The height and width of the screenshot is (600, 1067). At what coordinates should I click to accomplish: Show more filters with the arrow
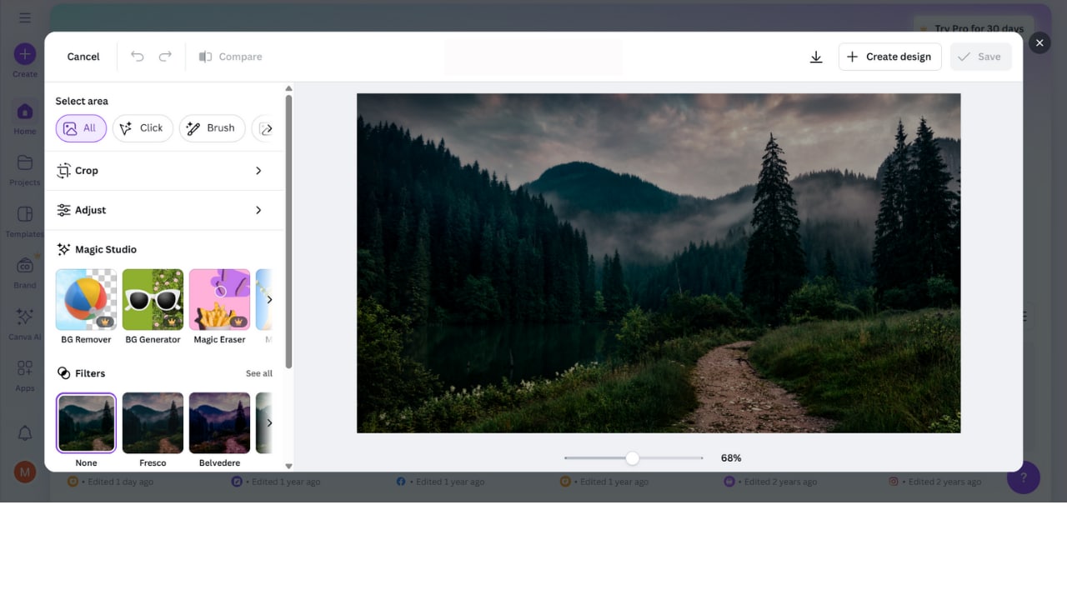[268, 422]
